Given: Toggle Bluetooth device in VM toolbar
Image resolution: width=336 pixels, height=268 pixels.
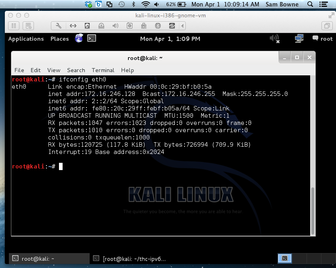Looking at the screenshot, I should [x=158, y=26].
